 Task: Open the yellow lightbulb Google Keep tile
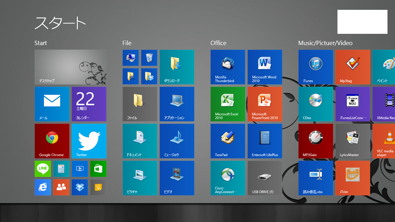pyautogui.click(x=98, y=187)
